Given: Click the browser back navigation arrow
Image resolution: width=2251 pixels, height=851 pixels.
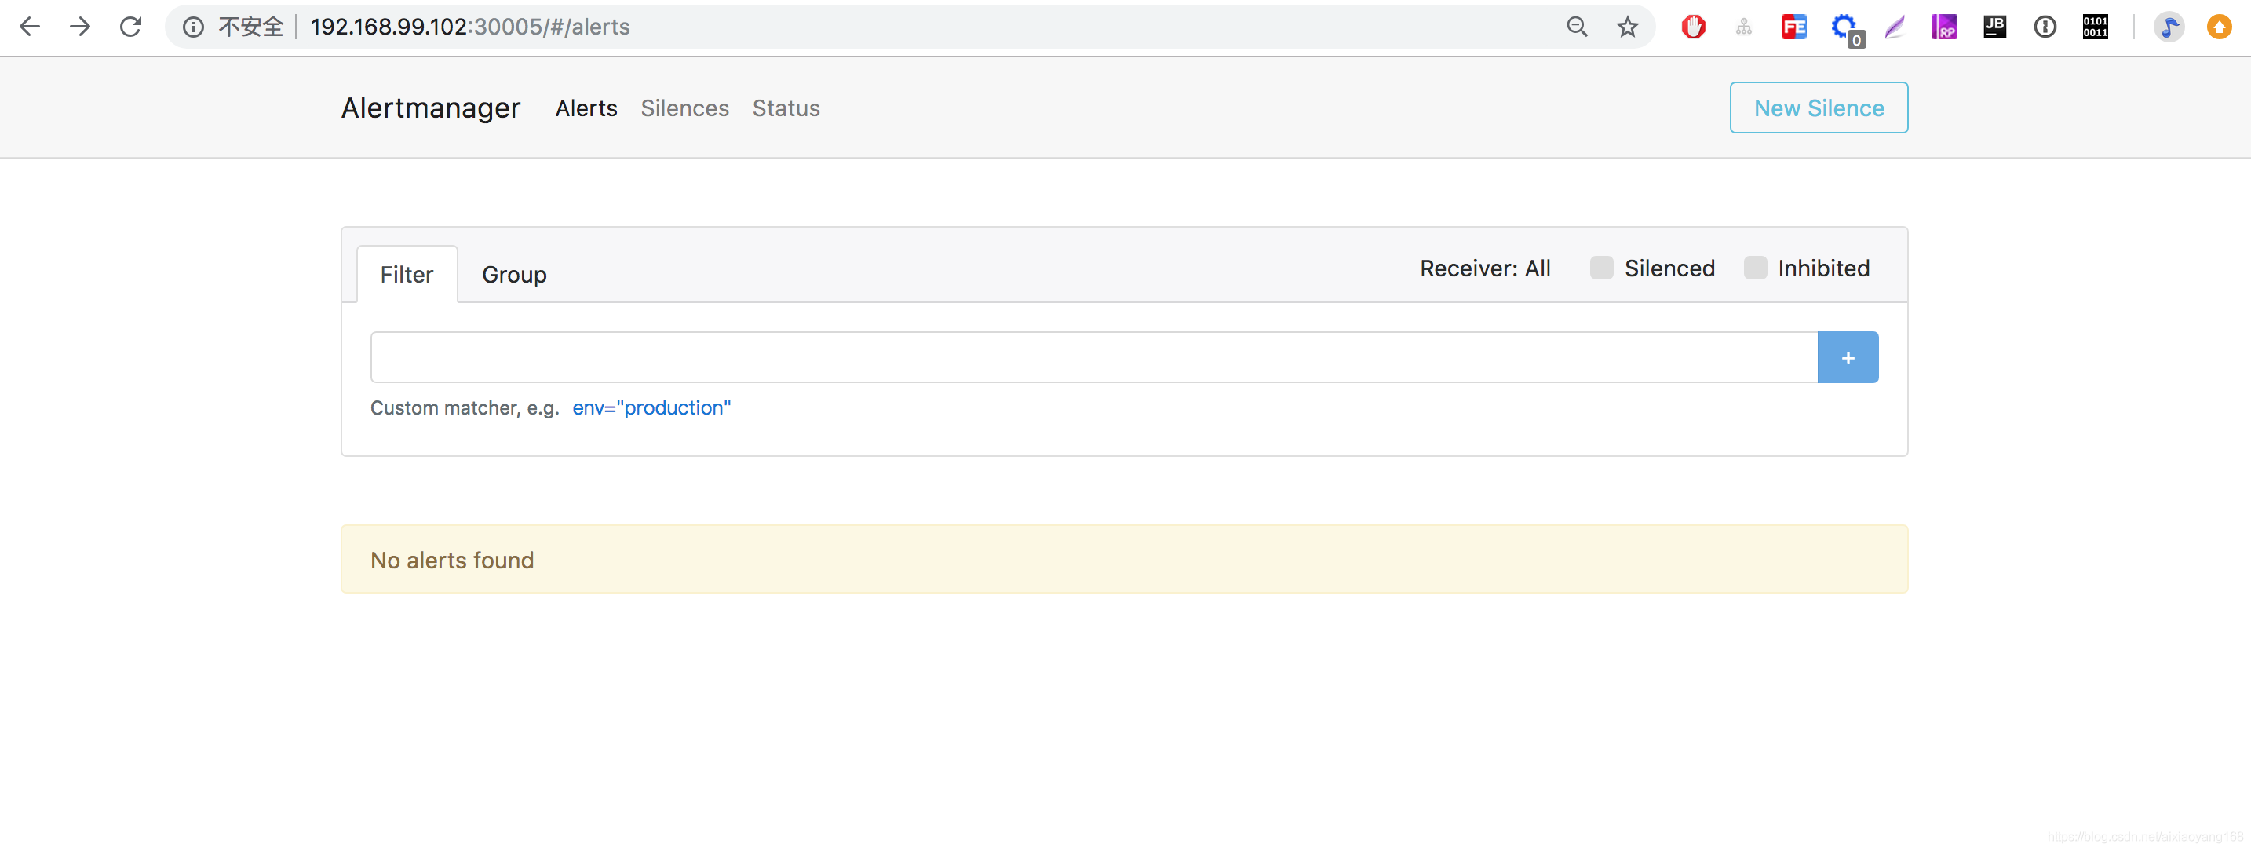Looking at the screenshot, I should (27, 26).
